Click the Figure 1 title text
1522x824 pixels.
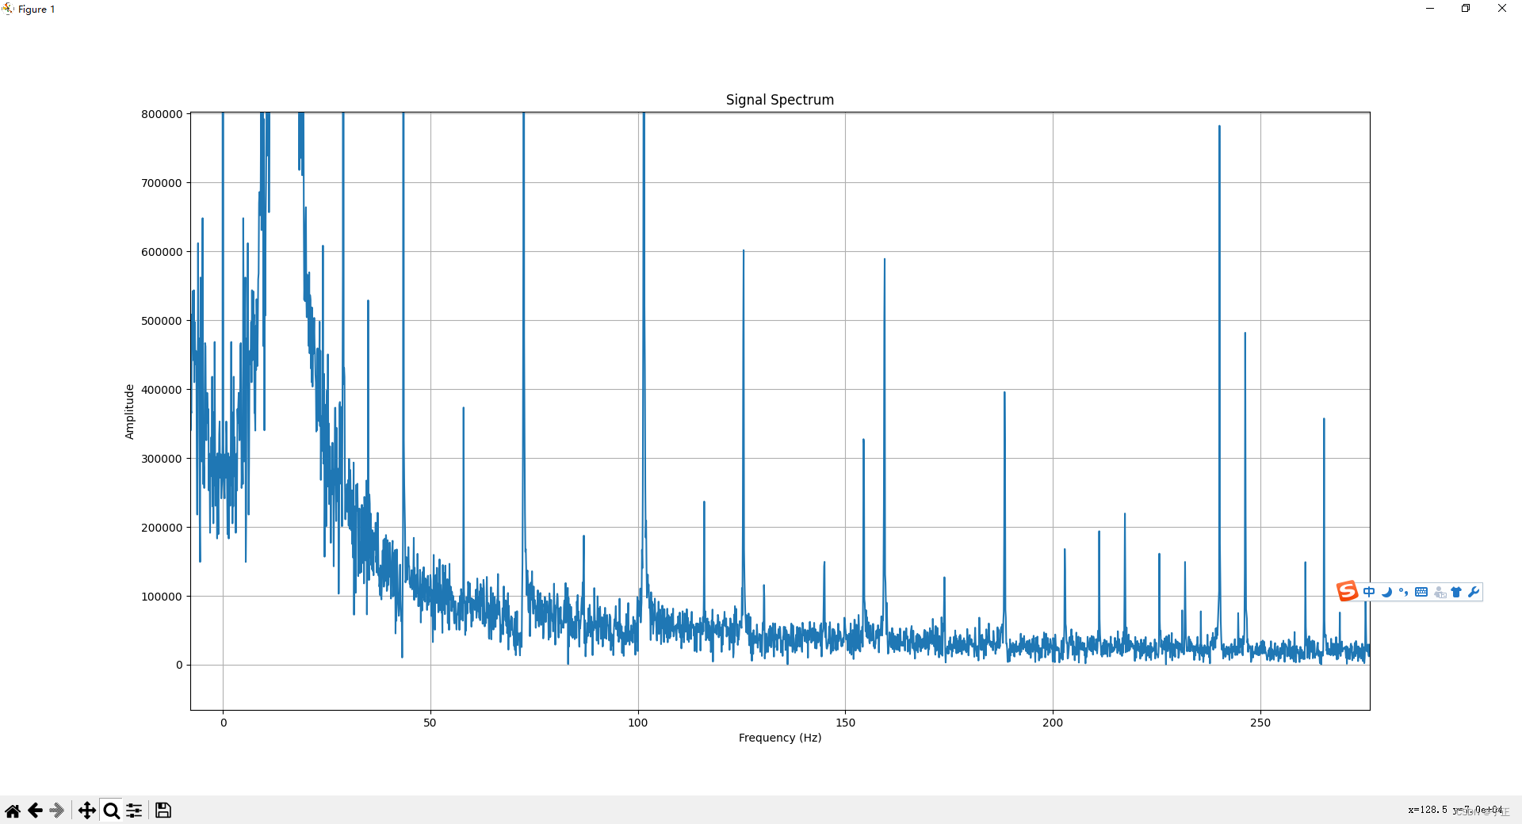36,10
